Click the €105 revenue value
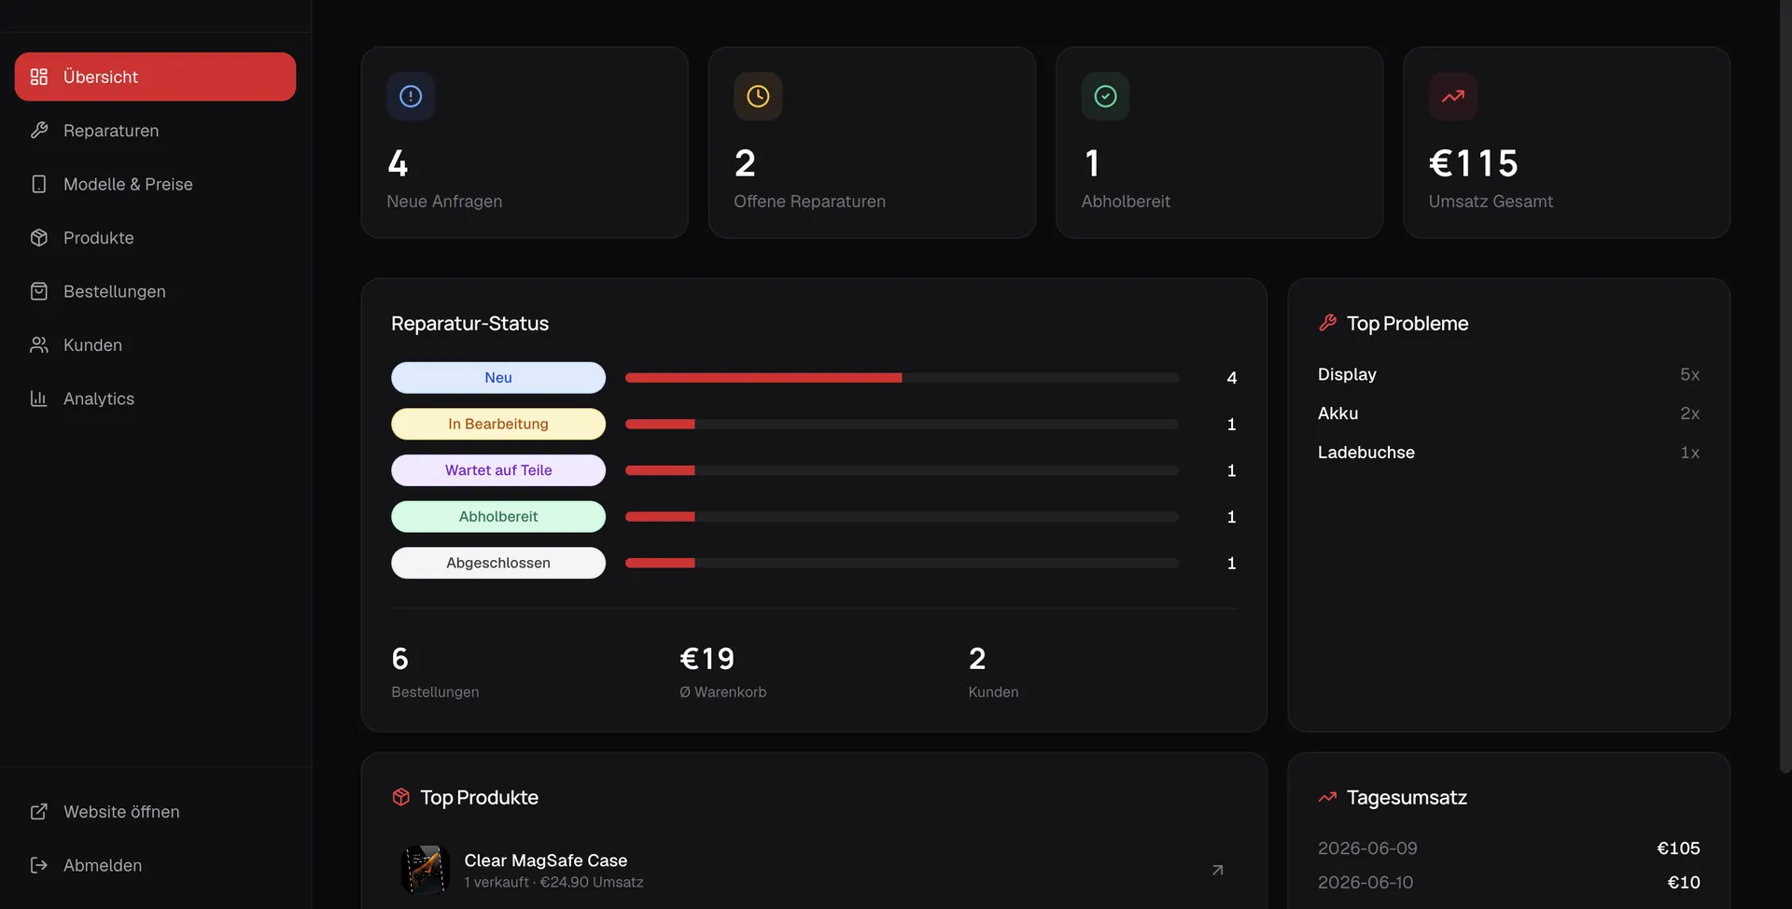 (x=1678, y=848)
